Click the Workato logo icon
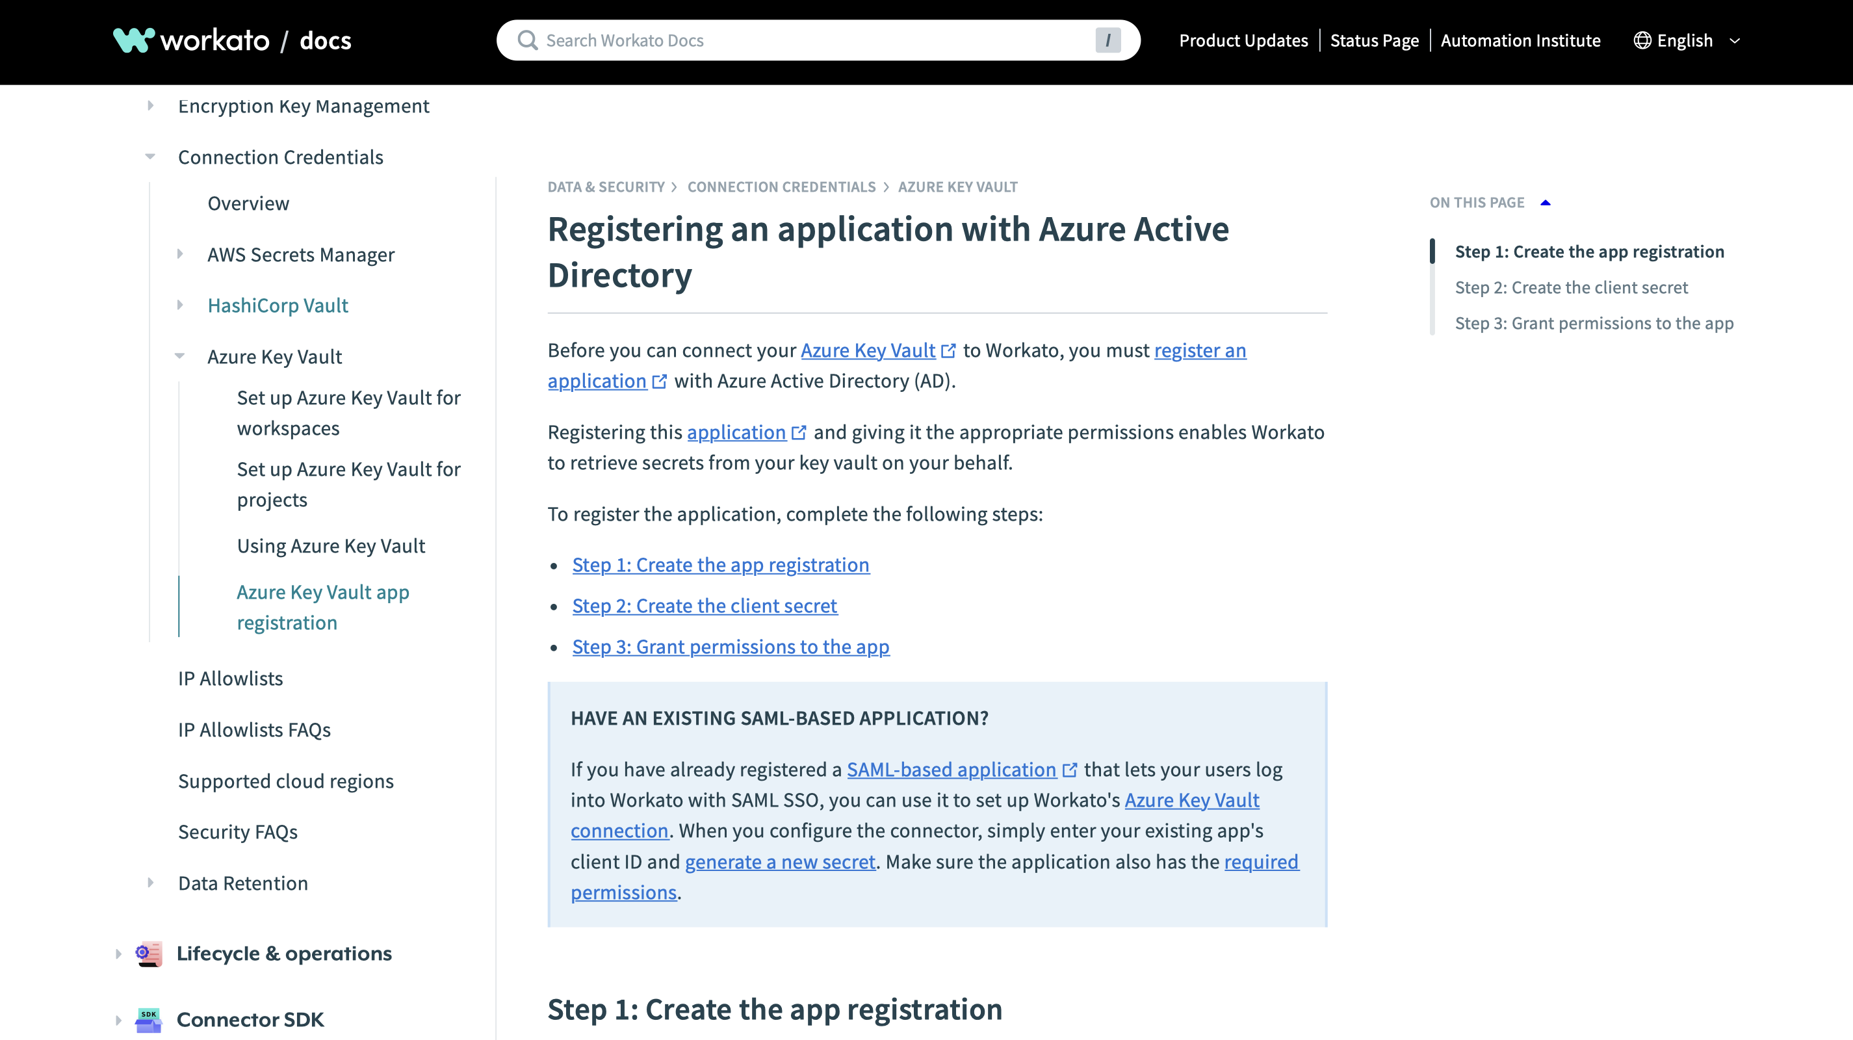The height and width of the screenshot is (1040, 1853). (134, 40)
